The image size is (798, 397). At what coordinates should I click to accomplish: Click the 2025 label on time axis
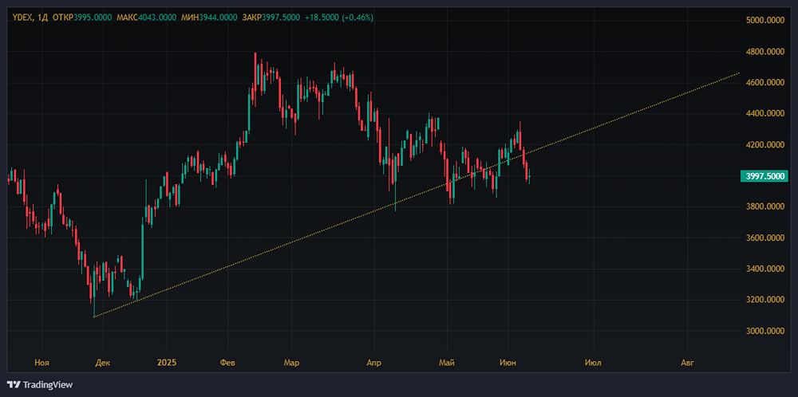[x=166, y=363]
